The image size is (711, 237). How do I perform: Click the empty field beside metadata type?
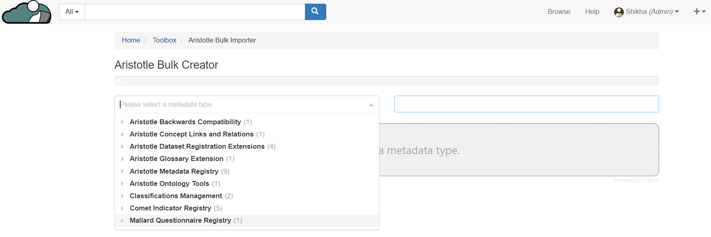coord(526,104)
